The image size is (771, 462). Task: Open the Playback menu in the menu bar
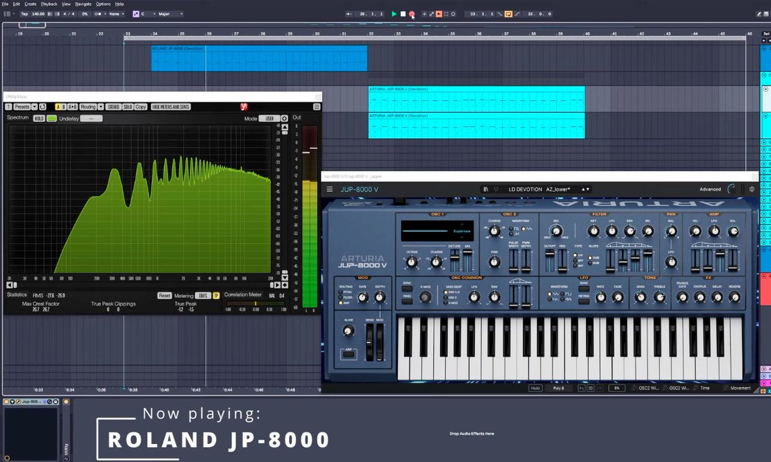tap(48, 4)
